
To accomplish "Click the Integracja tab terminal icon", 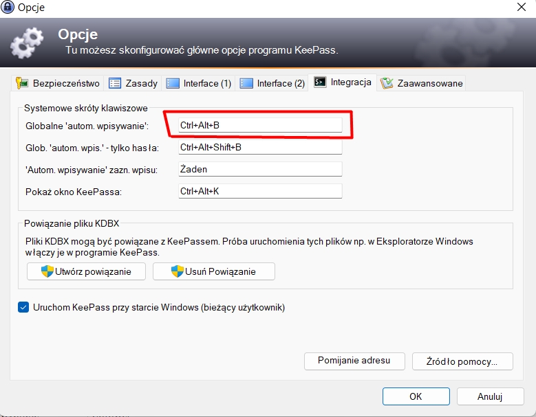I will pos(320,82).
